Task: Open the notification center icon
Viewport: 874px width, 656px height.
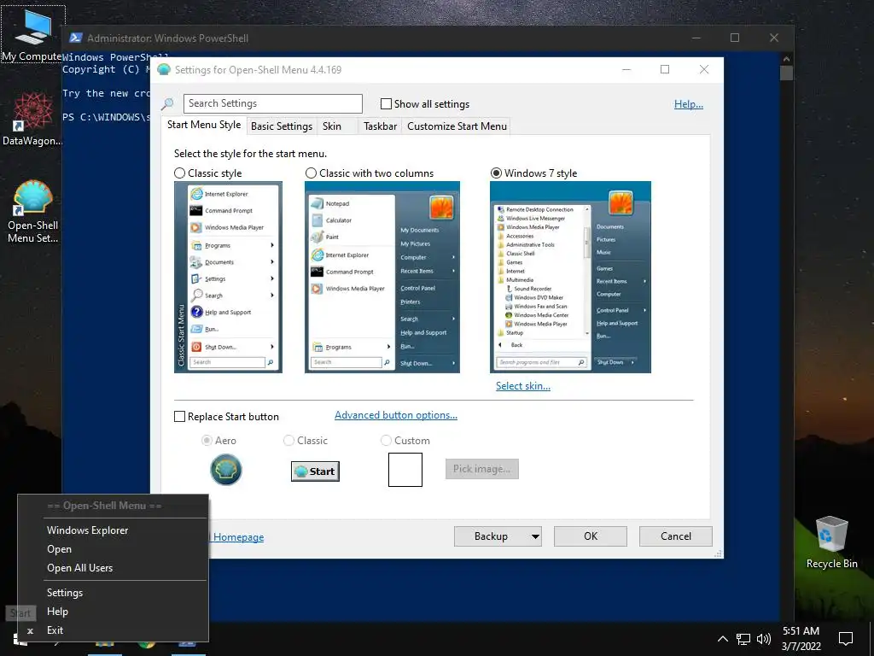Action: 846,639
